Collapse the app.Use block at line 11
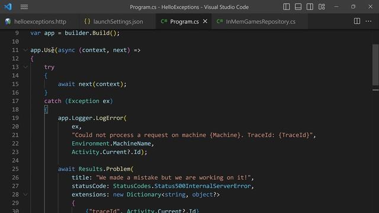379x213 pixels. pos(25,50)
